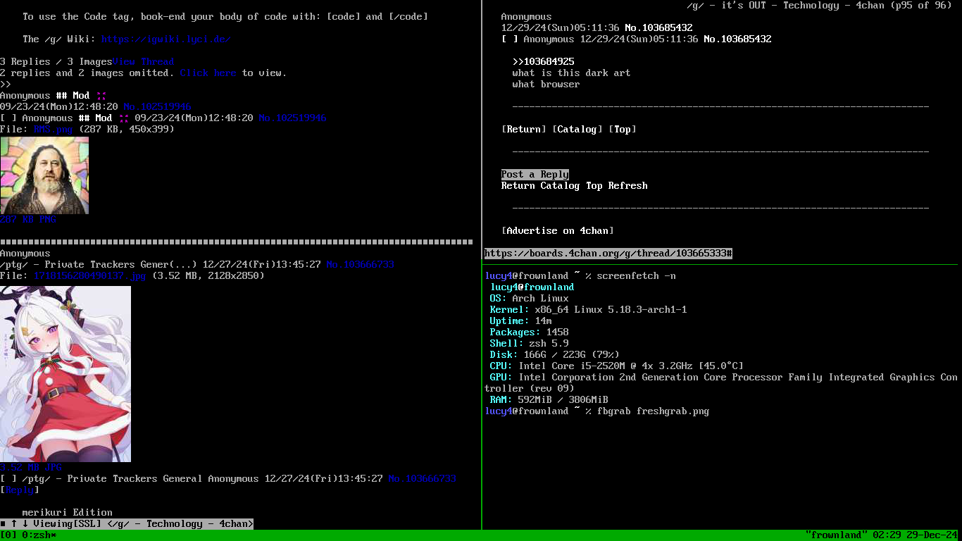This screenshot has height=541, width=962.
Task: Tick checkbox before '/ptg/ - Private Trackers General'
Action: 8,478
